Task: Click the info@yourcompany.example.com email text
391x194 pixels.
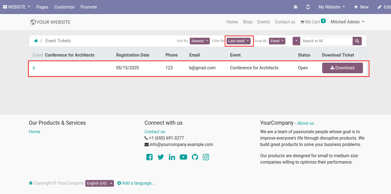Action: point(181,144)
